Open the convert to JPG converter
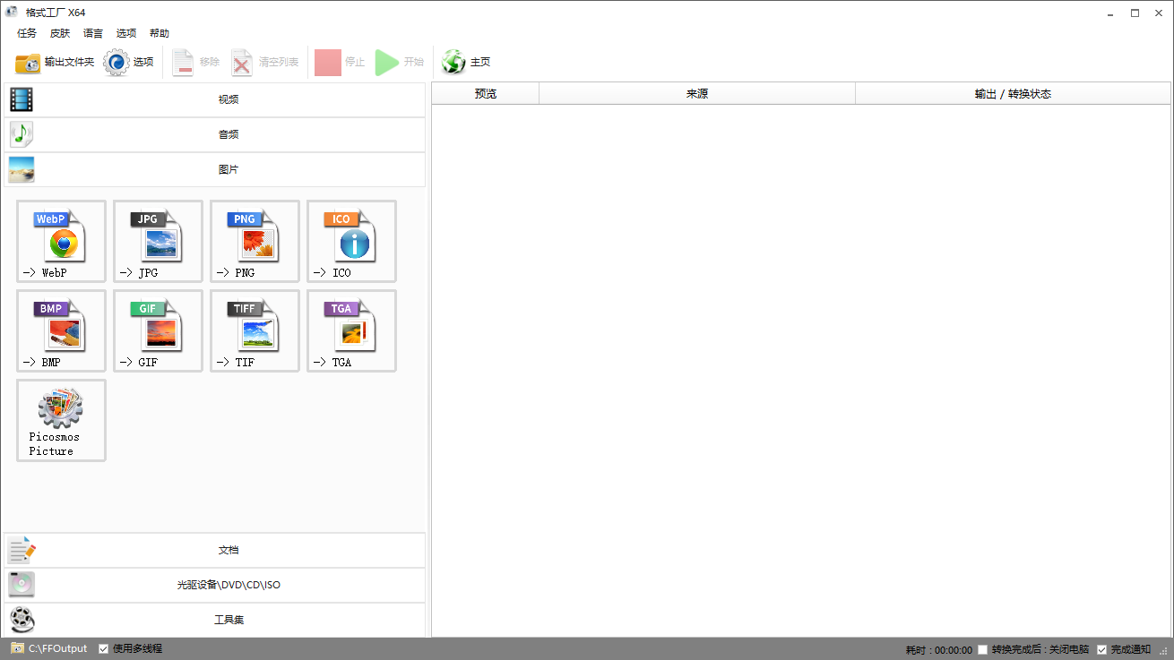Screen dimensions: 1174x660 (158, 241)
